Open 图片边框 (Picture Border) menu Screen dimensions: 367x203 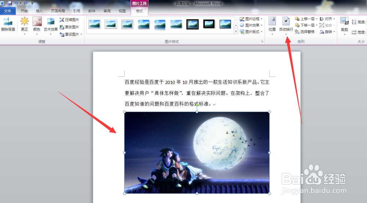point(251,19)
